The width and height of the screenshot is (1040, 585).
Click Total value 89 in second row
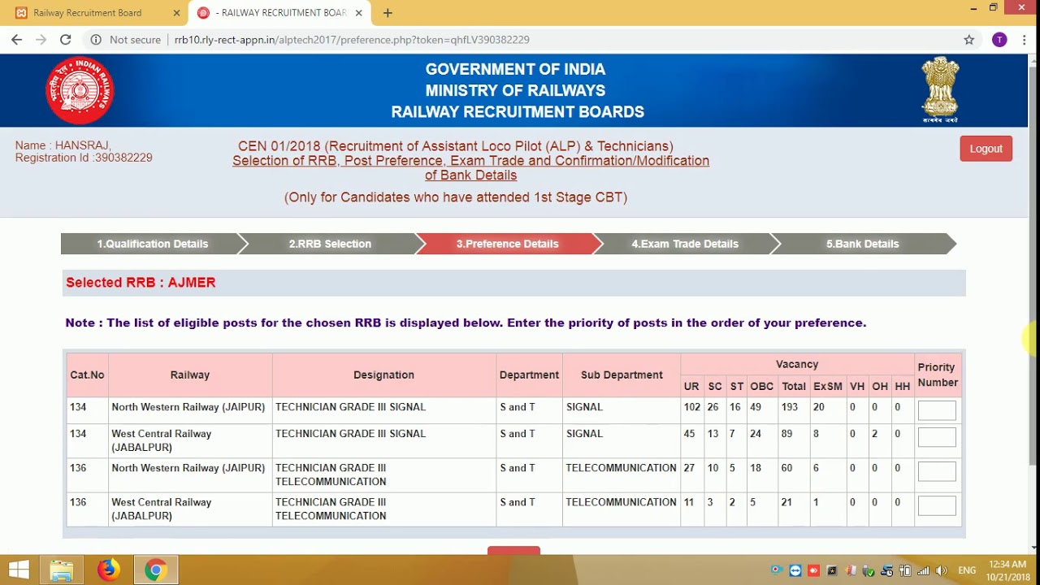pos(786,434)
